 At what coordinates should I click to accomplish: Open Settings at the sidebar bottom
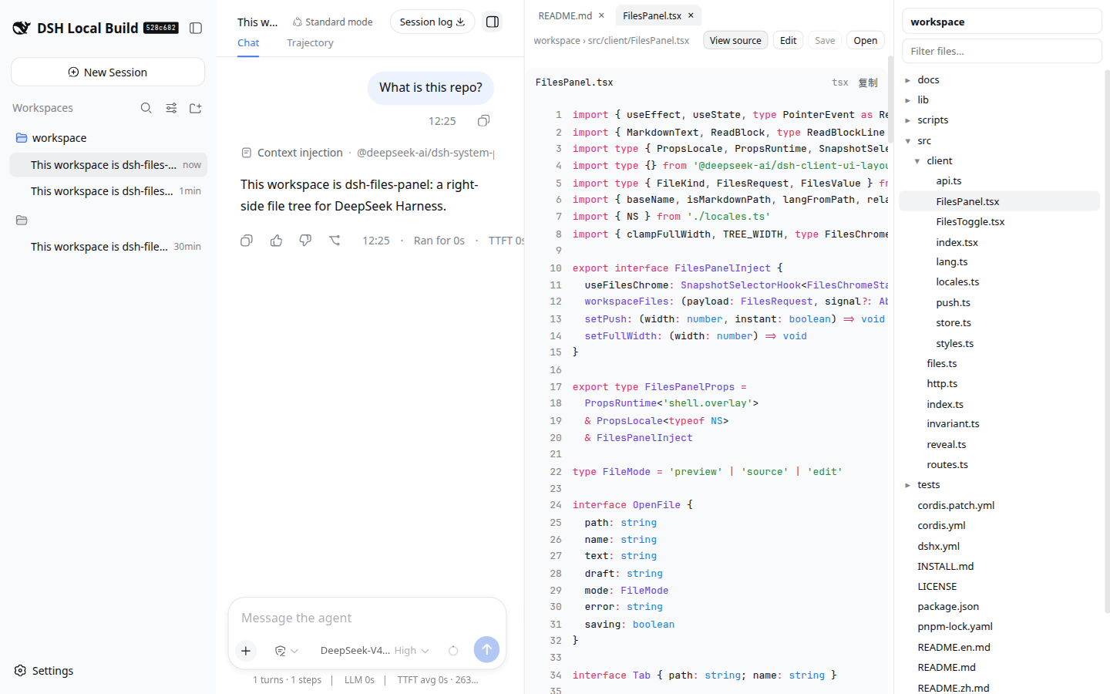click(x=44, y=671)
